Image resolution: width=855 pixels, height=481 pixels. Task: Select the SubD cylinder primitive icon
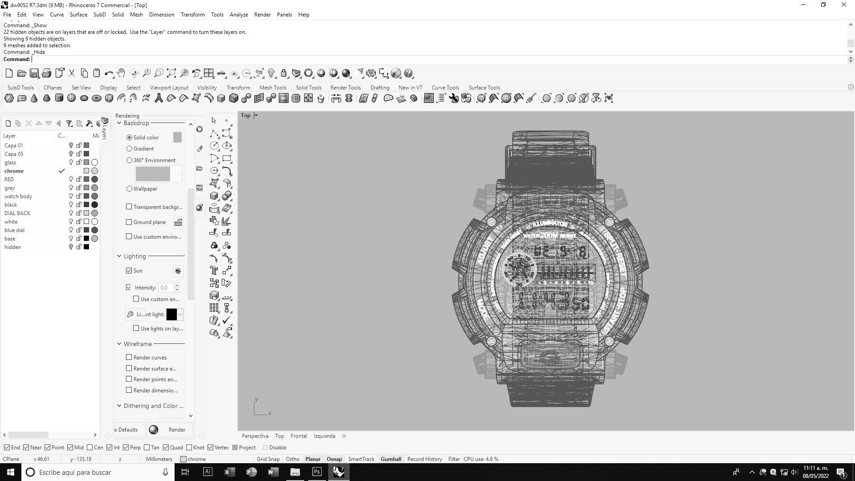click(x=59, y=98)
